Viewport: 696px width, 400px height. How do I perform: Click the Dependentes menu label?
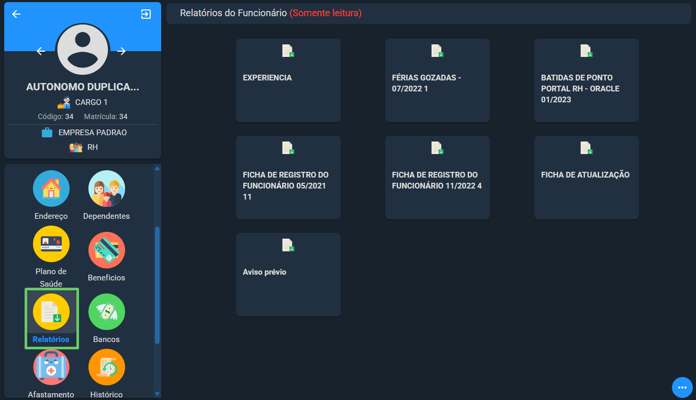coord(106,216)
